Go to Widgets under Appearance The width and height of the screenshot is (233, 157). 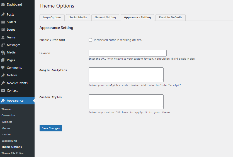click(7, 122)
